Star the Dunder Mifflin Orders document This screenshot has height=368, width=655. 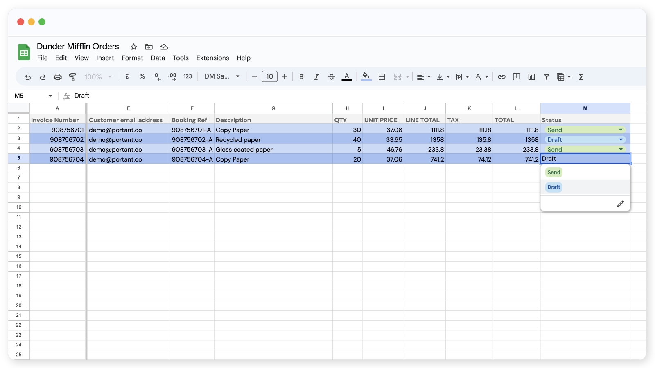pyautogui.click(x=133, y=47)
